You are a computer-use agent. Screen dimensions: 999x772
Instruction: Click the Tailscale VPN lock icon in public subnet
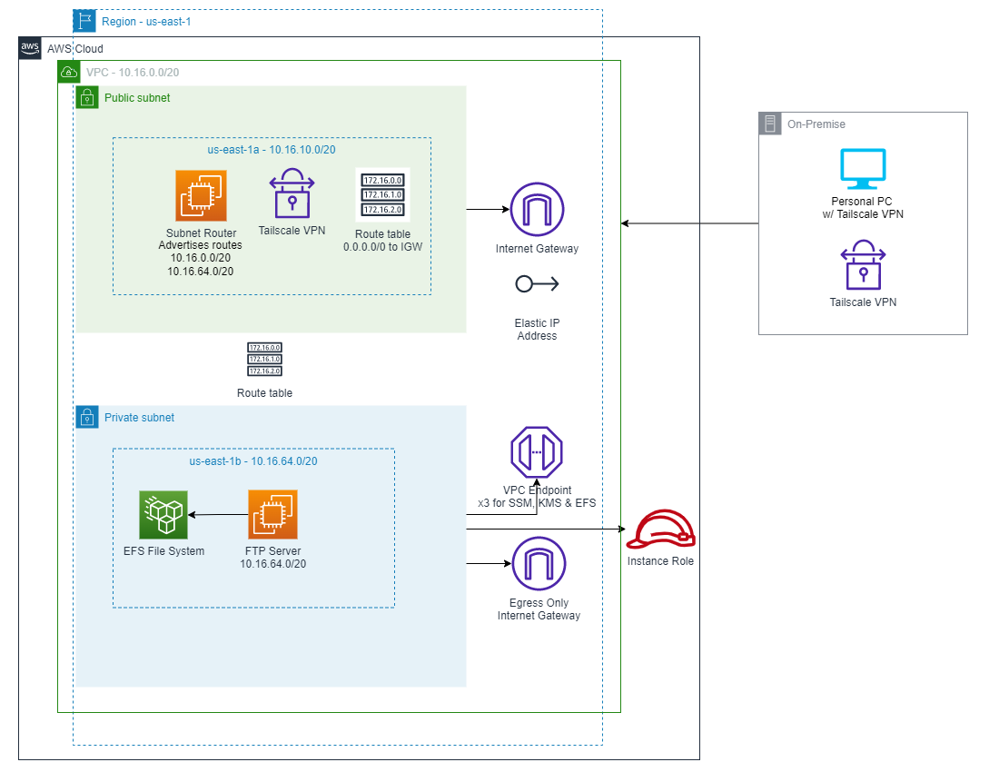click(292, 194)
